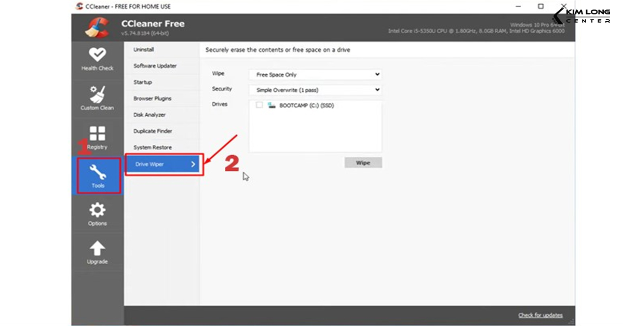Open Disk Analyzer tool

pyautogui.click(x=150, y=115)
